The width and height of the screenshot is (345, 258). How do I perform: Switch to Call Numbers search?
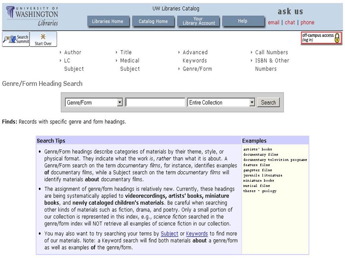tap(272, 52)
